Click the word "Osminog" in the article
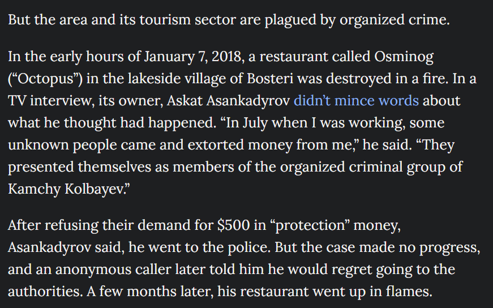Image resolution: width=493 pixels, height=308 pixels. 404,57
